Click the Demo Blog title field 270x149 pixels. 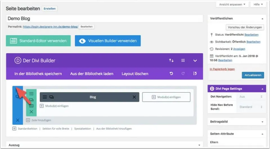(104, 19)
